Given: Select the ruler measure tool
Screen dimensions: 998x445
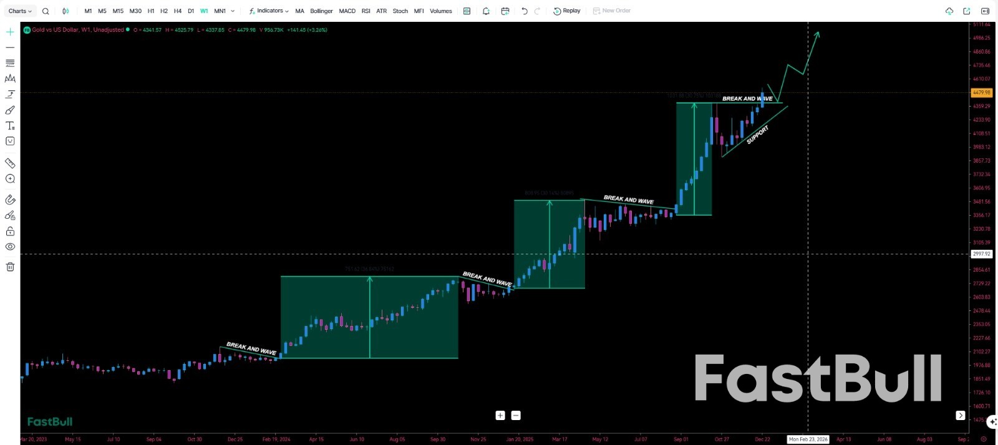Looking at the screenshot, I should pyautogui.click(x=10, y=163).
